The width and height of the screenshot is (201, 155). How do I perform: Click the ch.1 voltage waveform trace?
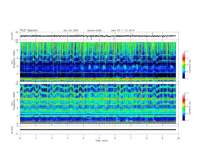(x=98, y=36)
